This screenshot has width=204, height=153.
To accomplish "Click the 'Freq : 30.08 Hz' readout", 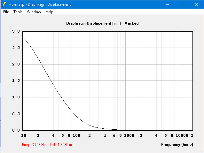I will click(34, 145).
